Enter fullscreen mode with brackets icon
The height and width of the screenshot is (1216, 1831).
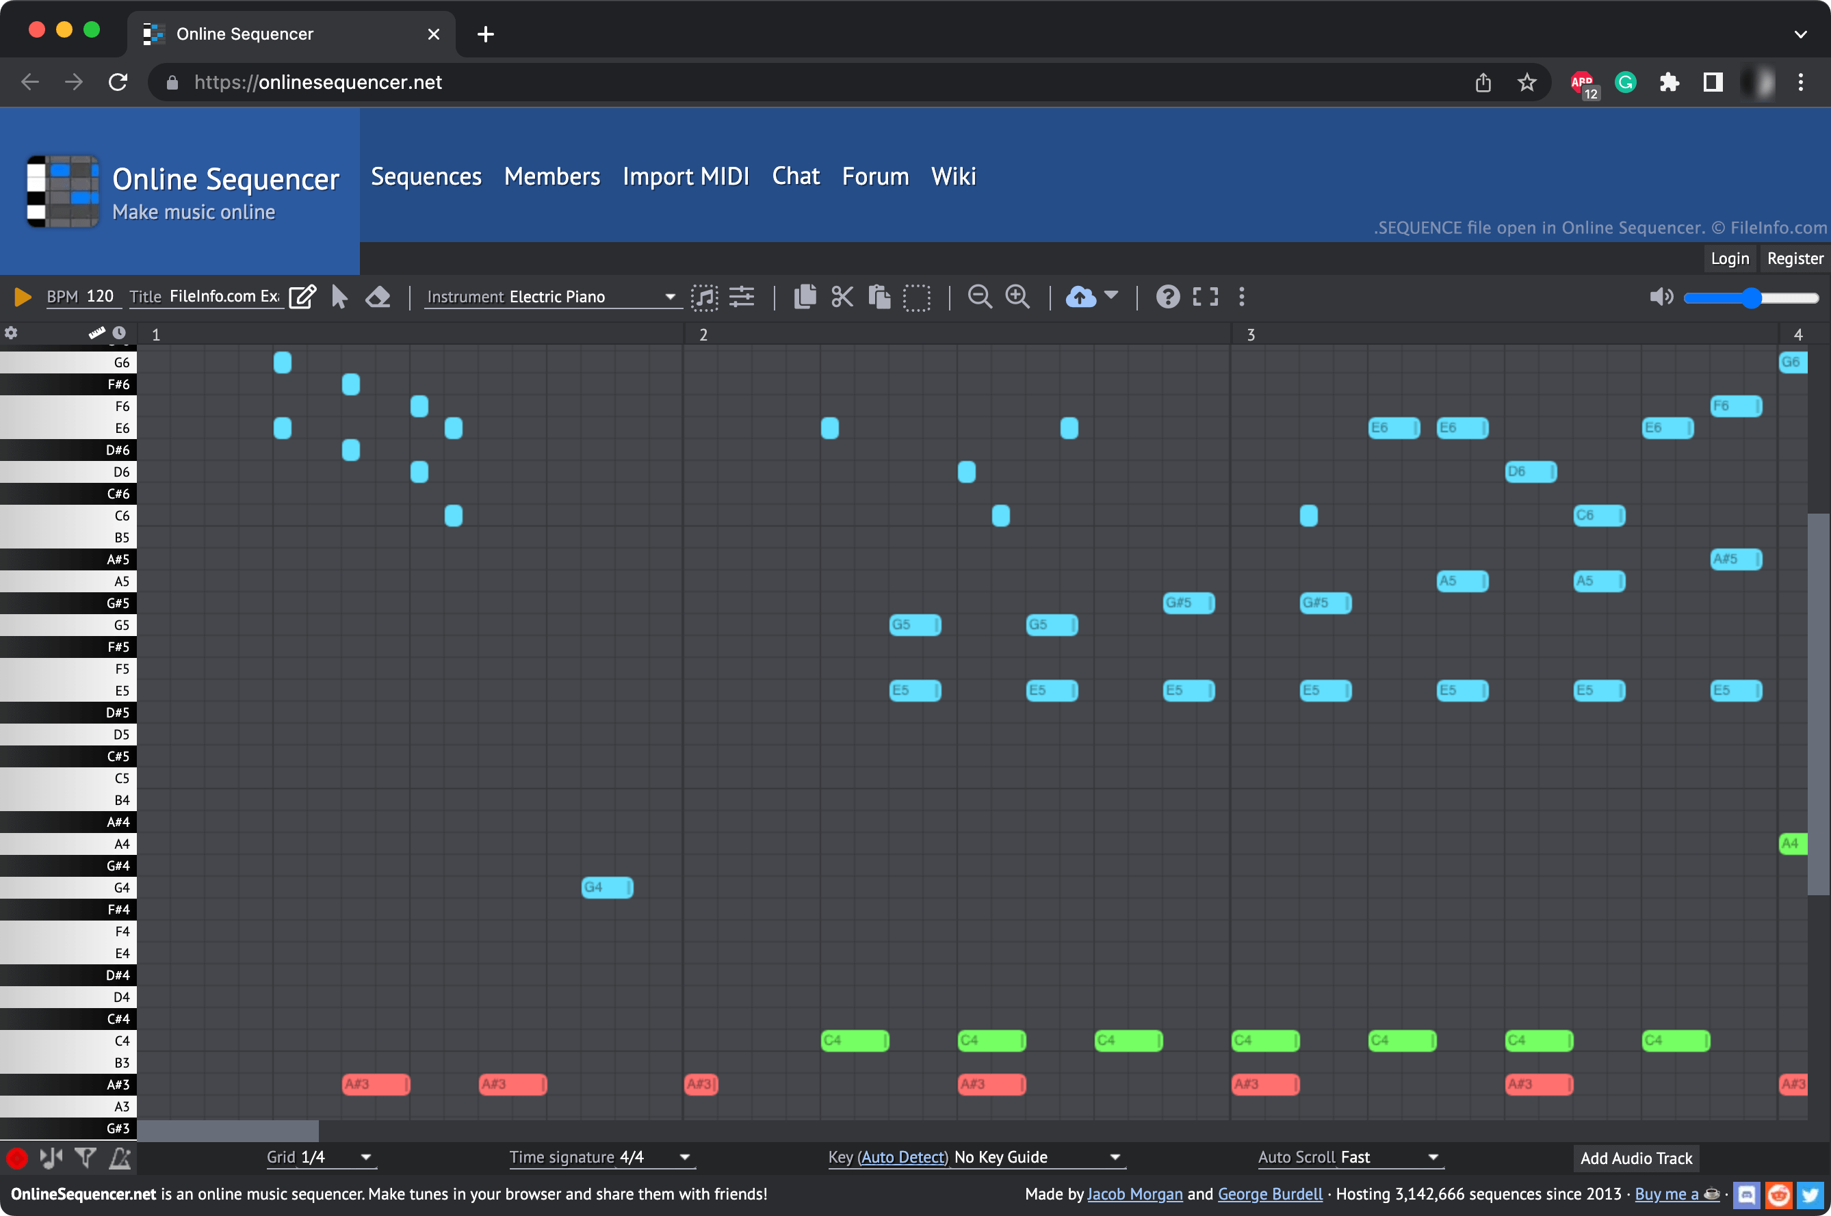[x=1205, y=297]
